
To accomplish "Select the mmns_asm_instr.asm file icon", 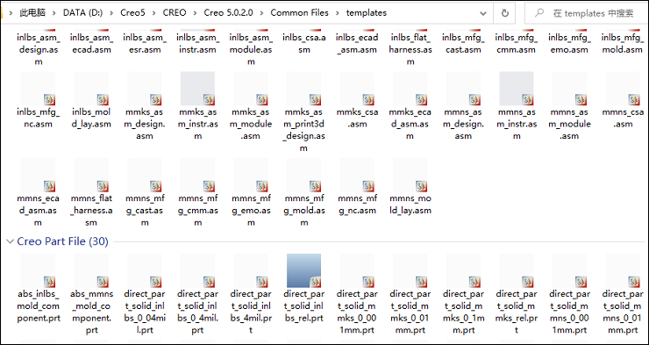I will 517,88.
